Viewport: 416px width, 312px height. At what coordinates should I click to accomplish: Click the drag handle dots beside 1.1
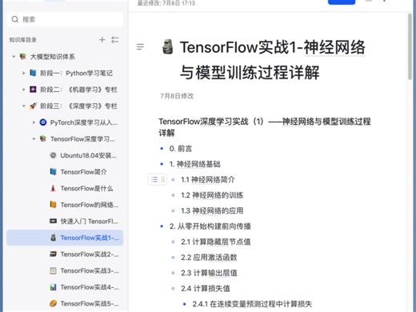pyautogui.click(x=163, y=179)
